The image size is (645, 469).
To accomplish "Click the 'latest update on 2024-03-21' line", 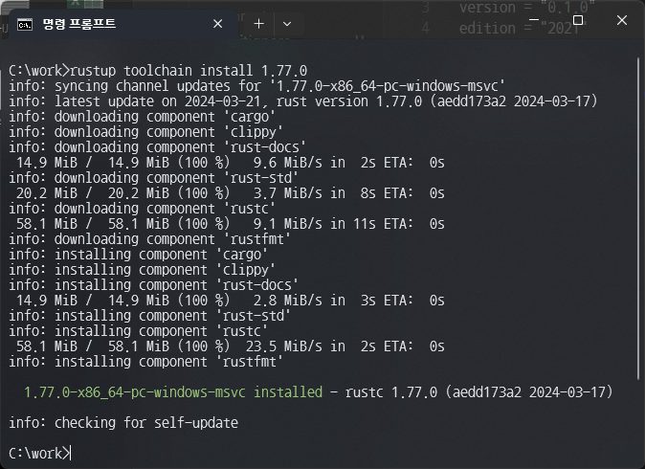I will click(303, 101).
